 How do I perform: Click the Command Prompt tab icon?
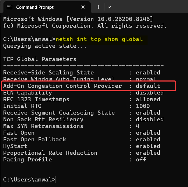click(x=9, y=7)
